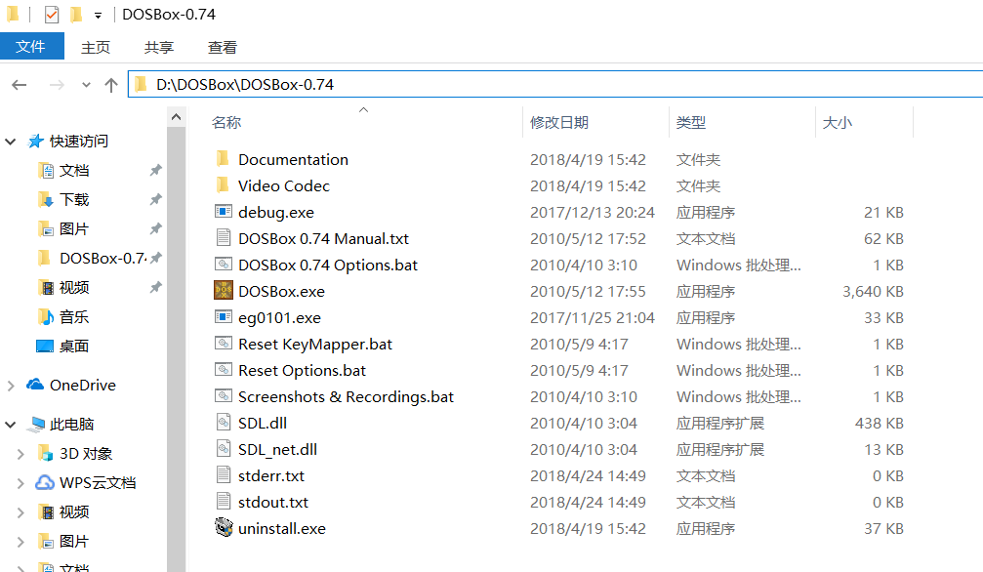Open 文档 in quick access
983x572 pixels.
[x=74, y=171]
